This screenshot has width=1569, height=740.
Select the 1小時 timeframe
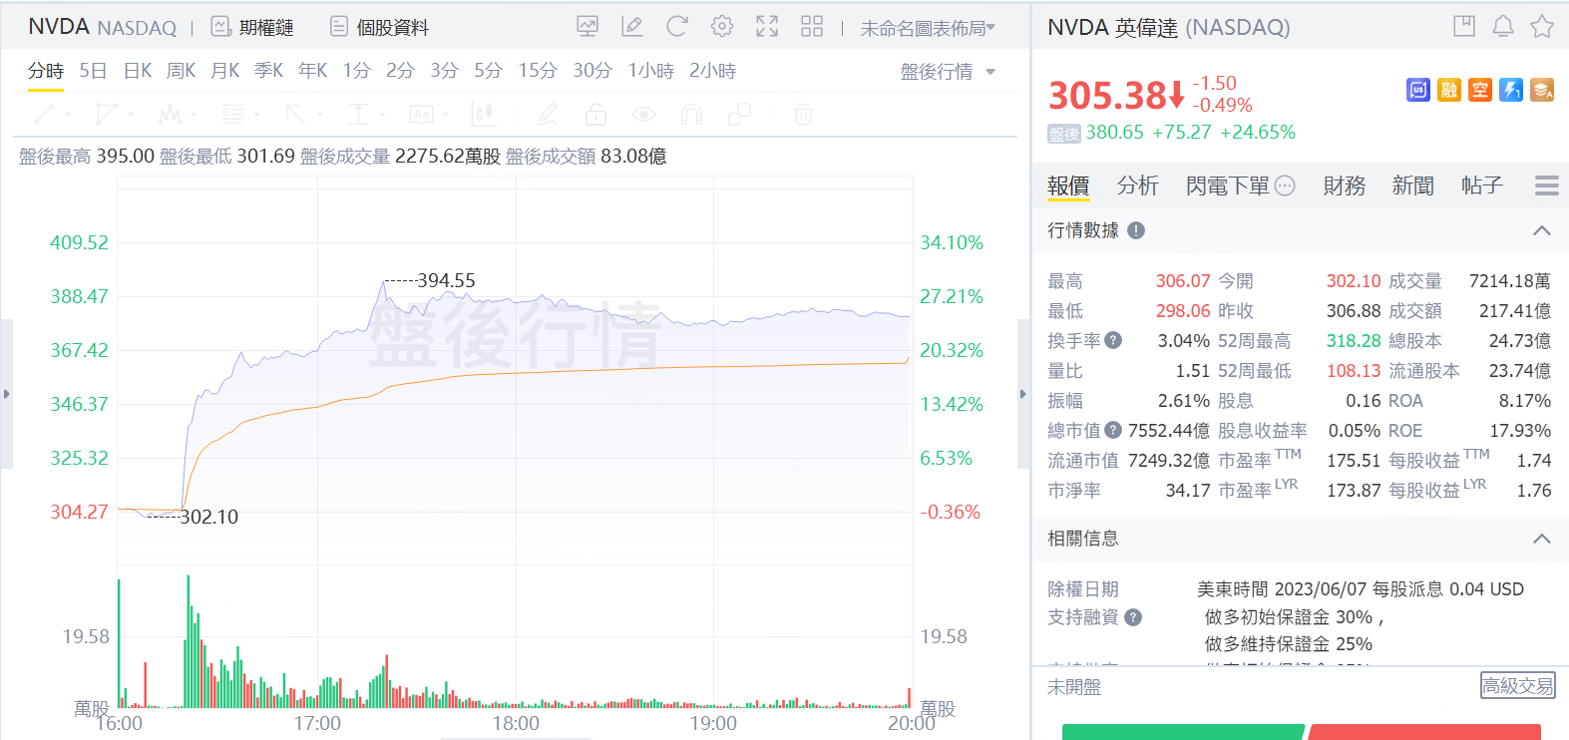click(x=651, y=71)
